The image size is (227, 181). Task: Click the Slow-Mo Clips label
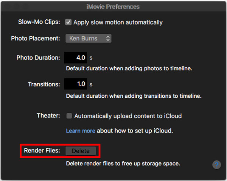click(x=39, y=22)
